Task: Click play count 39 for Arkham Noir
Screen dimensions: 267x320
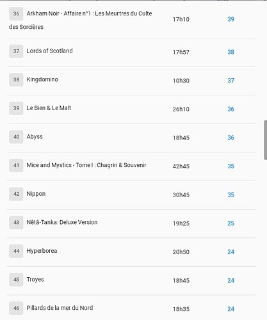Action: [x=231, y=19]
